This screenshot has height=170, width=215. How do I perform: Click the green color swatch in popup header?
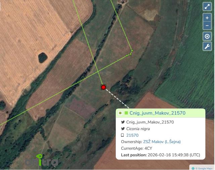(x=126, y=113)
